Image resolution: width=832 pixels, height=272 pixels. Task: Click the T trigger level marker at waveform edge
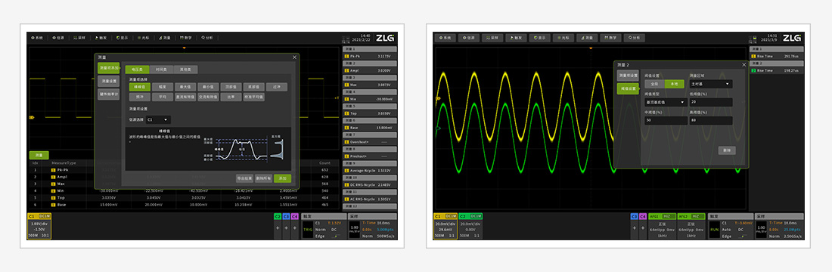tap(337, 98)
